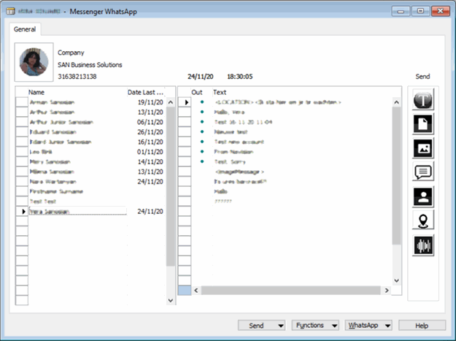
Task: Send a text message with the T icon
Action: [423, 100]
